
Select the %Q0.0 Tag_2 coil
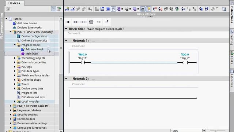185,62
